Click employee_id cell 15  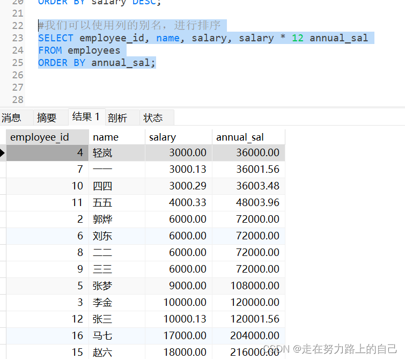click(47, 352)
